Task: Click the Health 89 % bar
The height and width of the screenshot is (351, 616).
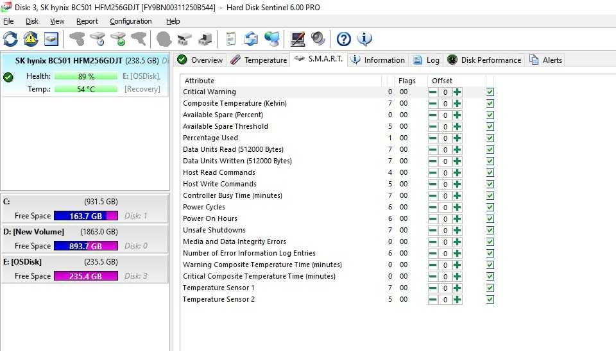Action: pyautogui.click(x=86, y=76)
